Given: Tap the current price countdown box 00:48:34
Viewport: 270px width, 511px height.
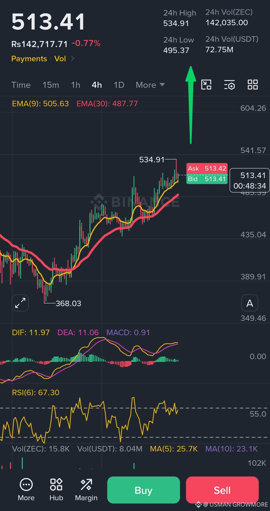Looking at the screenshot, I should 249,180.
